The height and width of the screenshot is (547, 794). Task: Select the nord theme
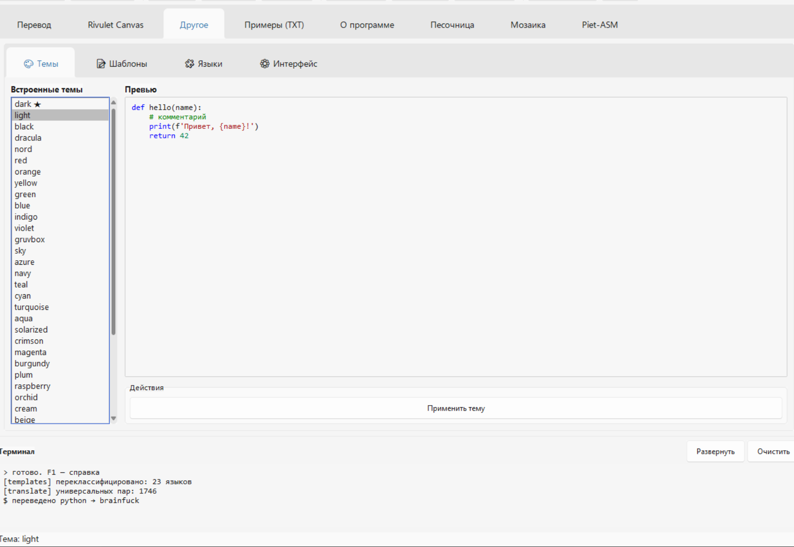pyautogui.click(x=60, y=149)
